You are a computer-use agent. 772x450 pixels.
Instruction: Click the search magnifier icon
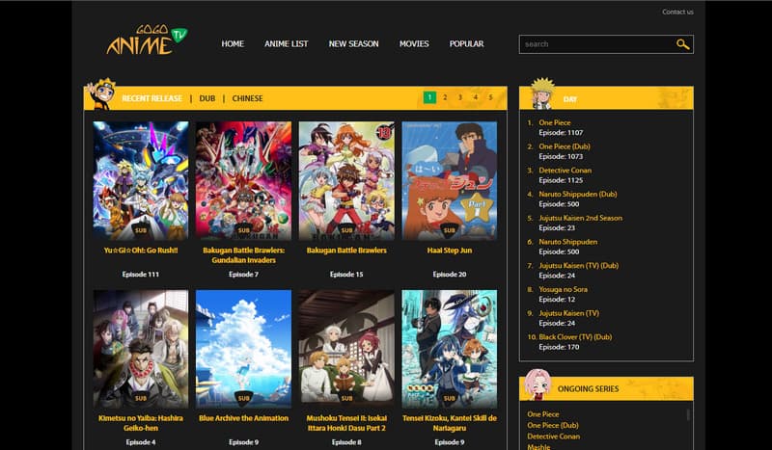pyautogui.click(x=682, y=44)
